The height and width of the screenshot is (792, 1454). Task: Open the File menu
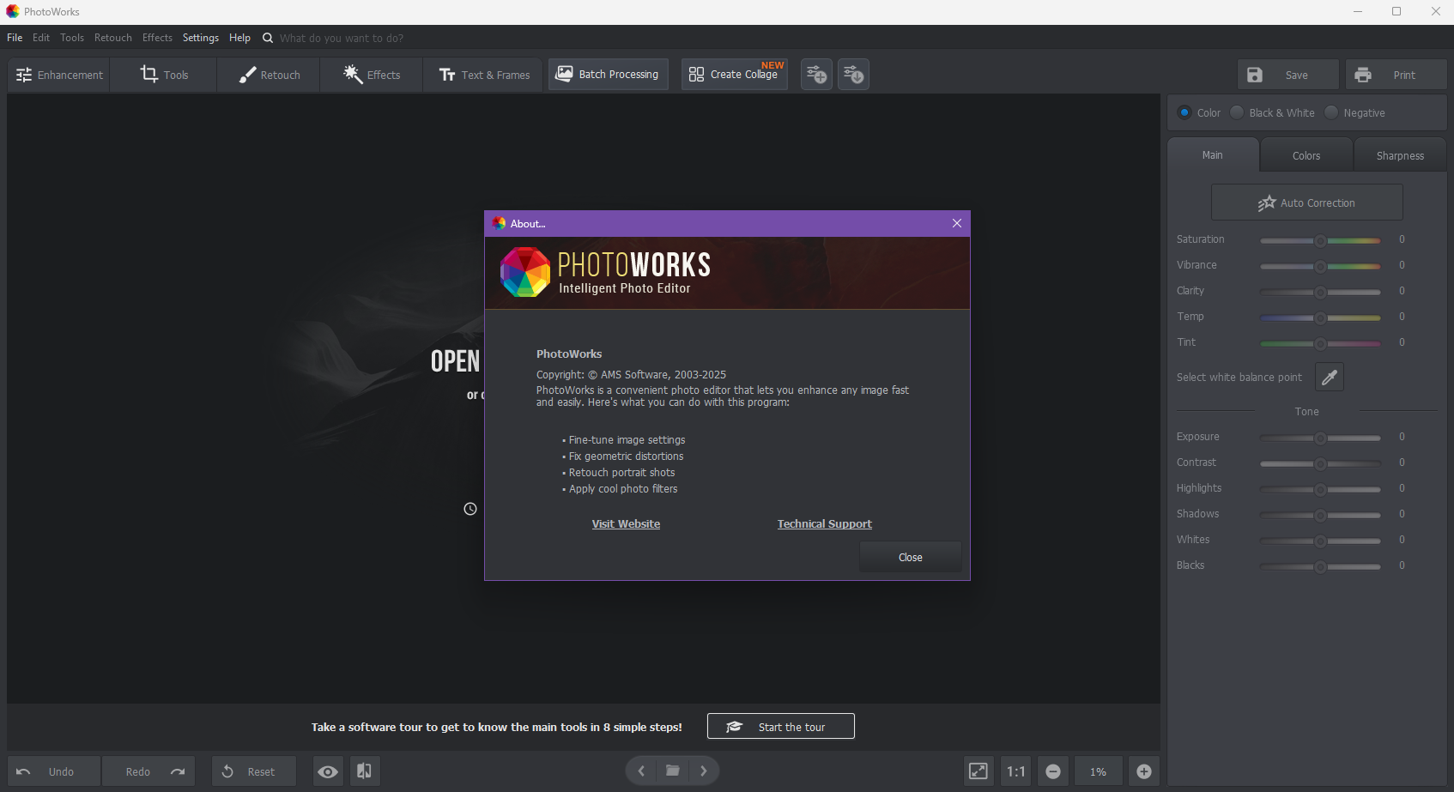pos(15,38)
